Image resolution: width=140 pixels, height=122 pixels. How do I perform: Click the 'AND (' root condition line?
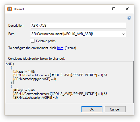pyautogui.click(x=10, y=64)
